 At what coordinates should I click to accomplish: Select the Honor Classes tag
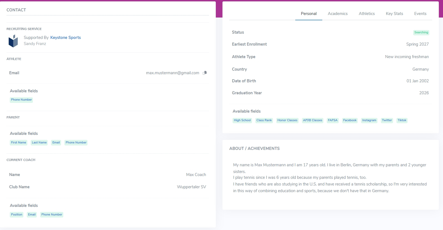pyautogui.click(x=287, y=120)
